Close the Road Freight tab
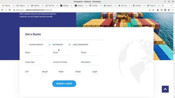 pos(115,5)
